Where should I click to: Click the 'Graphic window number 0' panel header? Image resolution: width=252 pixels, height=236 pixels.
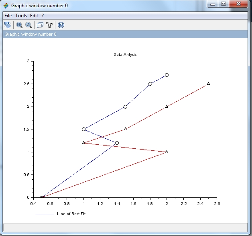point(125,34)
